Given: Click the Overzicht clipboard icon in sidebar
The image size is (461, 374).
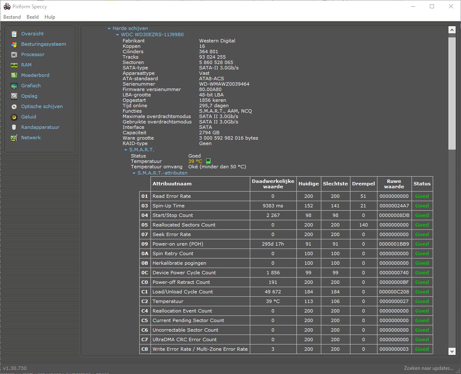Looking at the screenshot, I should 14,34.
